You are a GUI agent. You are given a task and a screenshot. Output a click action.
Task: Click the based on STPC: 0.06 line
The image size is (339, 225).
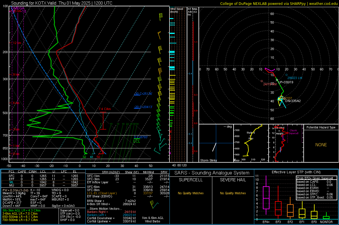315,194
